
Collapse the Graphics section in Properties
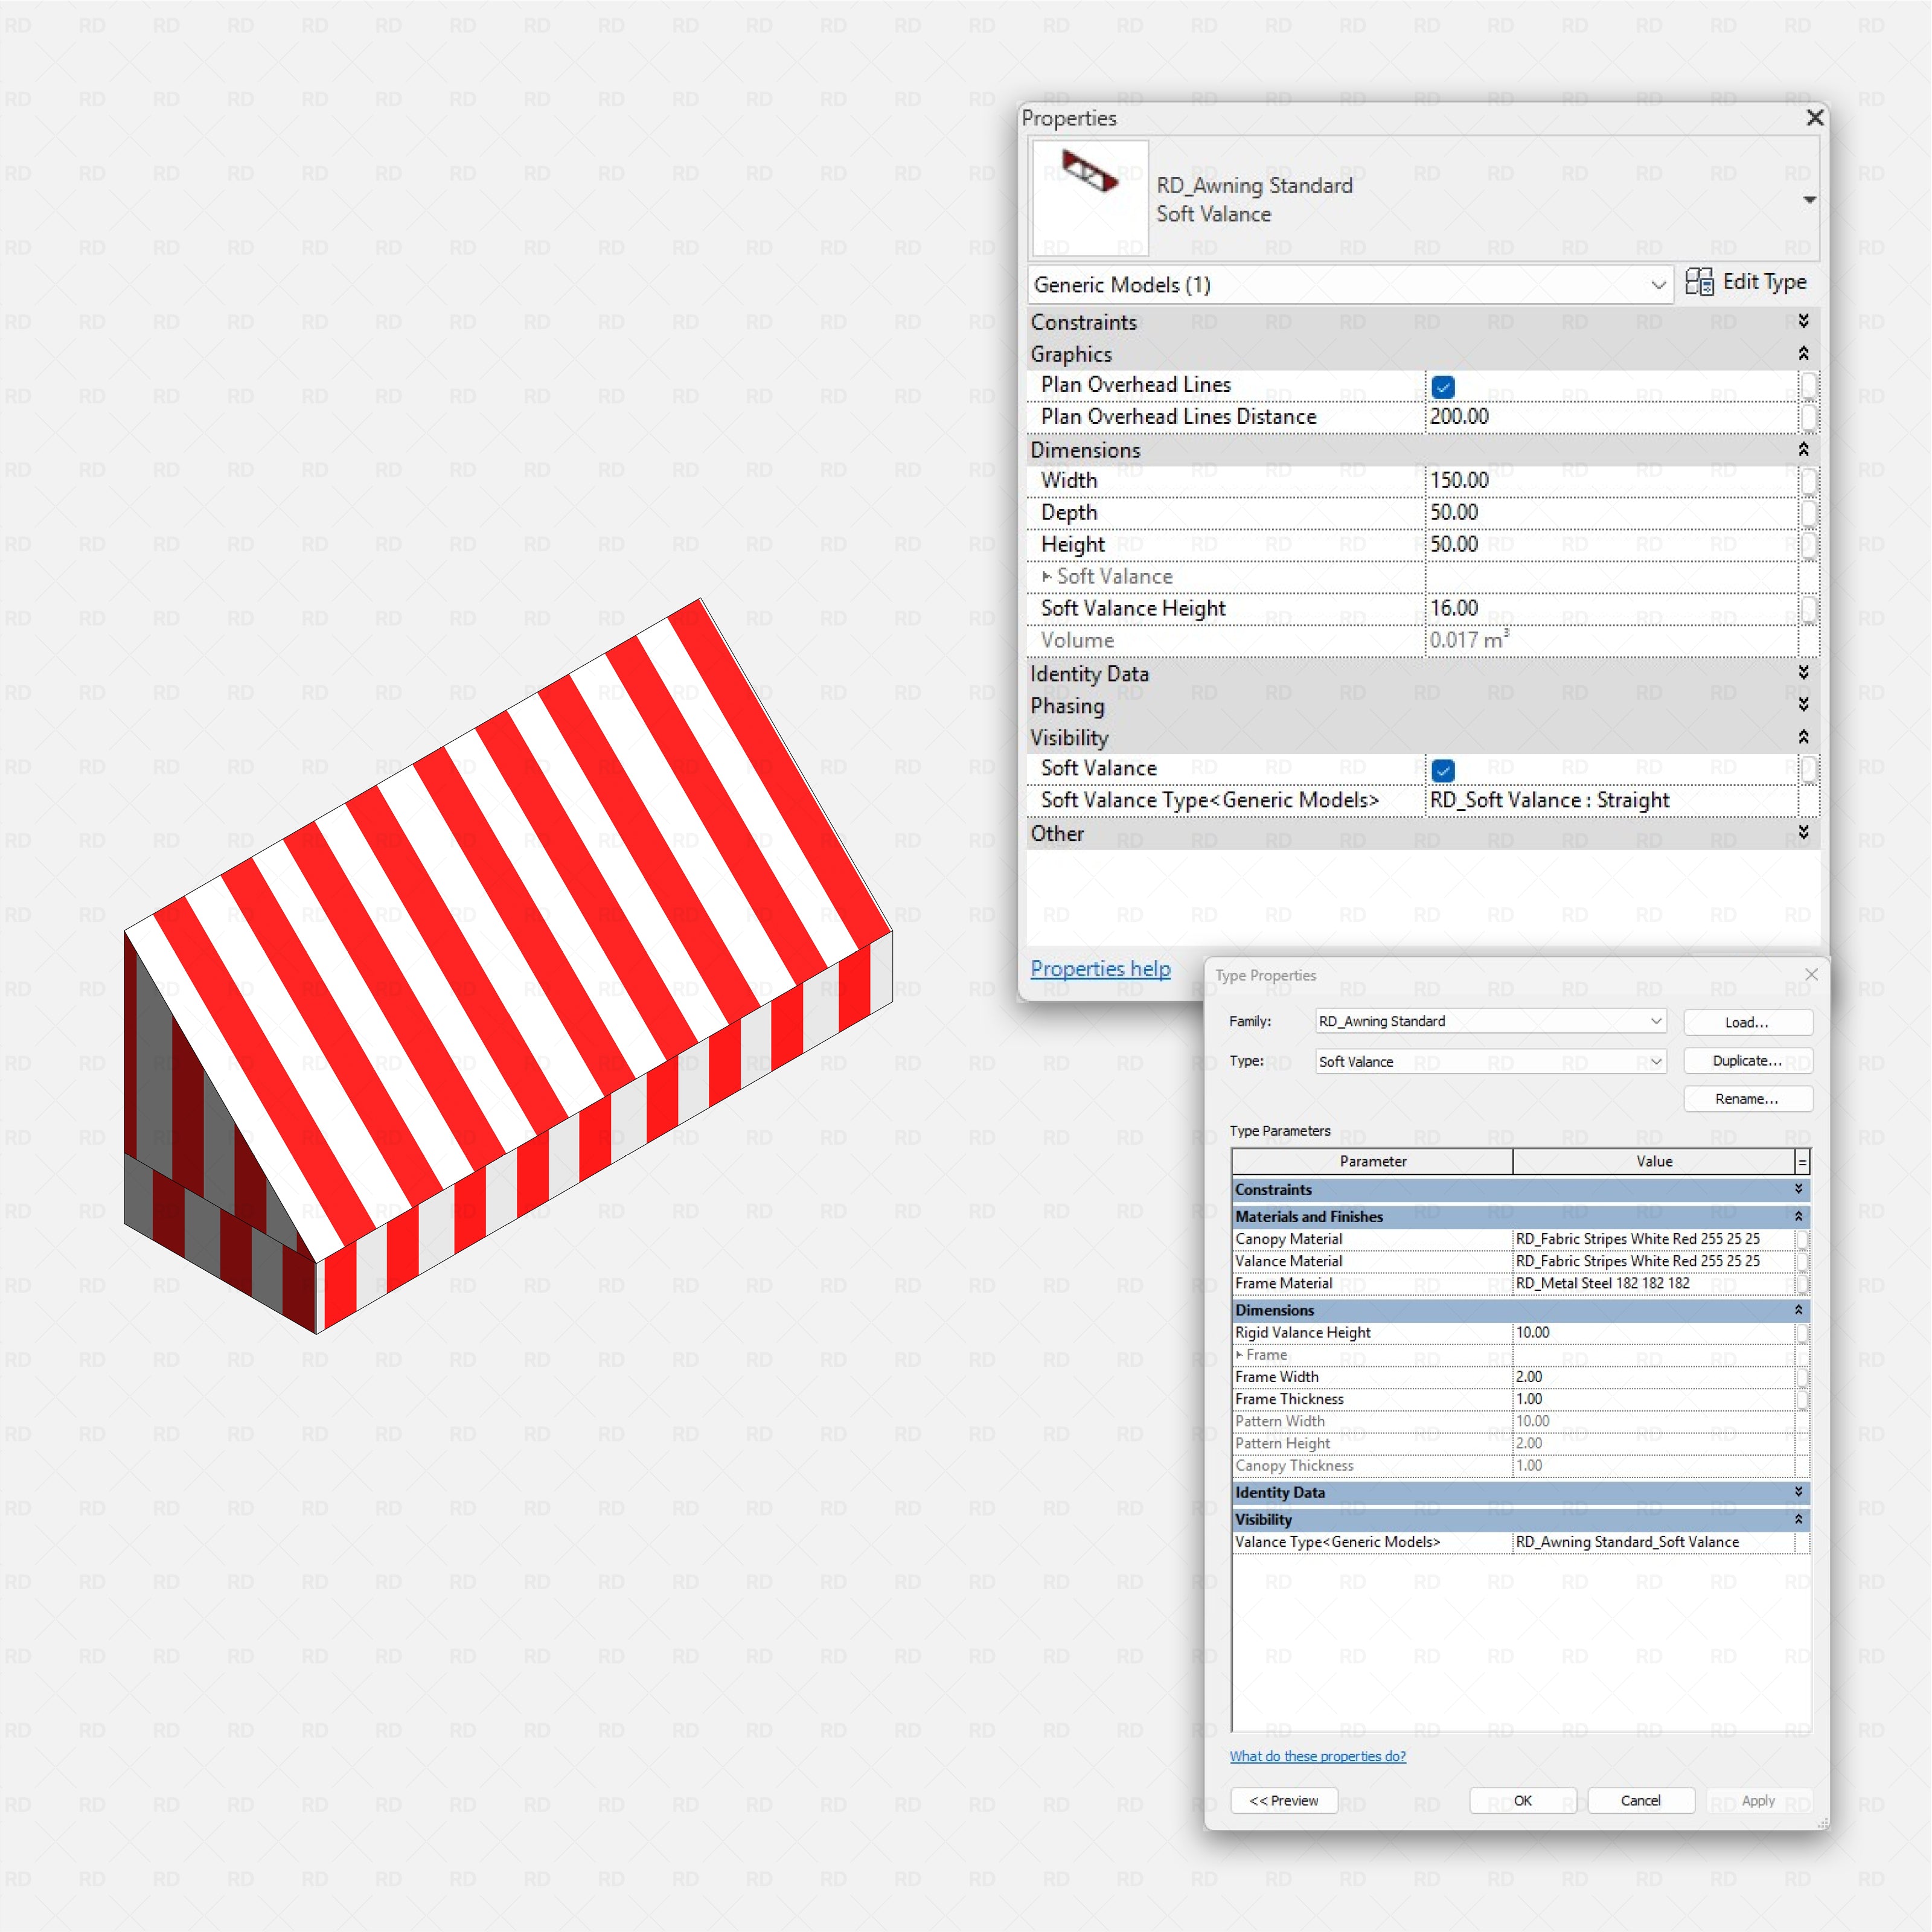tap(1803, 353)
